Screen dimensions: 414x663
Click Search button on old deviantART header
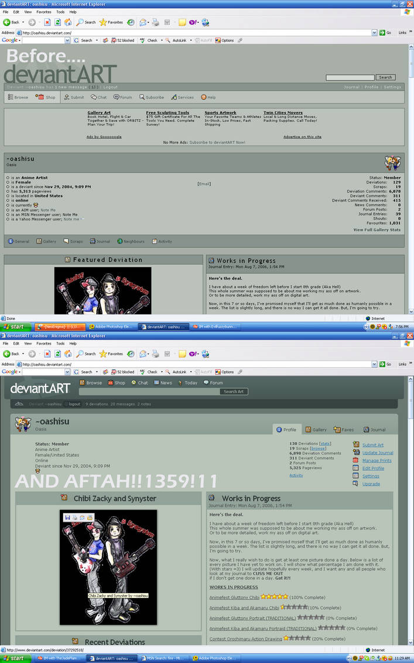[385, 77]
